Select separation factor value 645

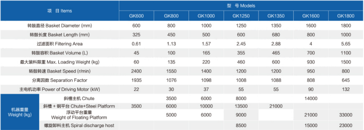346,80
